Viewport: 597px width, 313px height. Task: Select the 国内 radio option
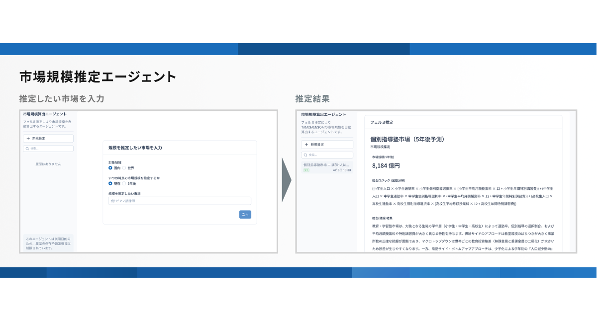pyautogui.click(x=110, y=168)
